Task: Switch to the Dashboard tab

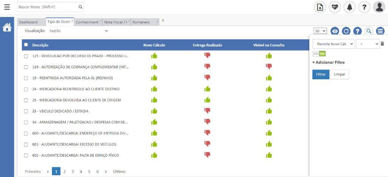Action: [28, 22]
